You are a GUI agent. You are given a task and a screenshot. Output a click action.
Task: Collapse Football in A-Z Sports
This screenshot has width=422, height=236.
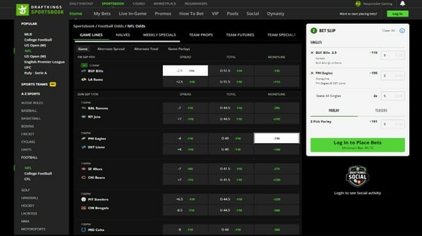pos(30,157)
